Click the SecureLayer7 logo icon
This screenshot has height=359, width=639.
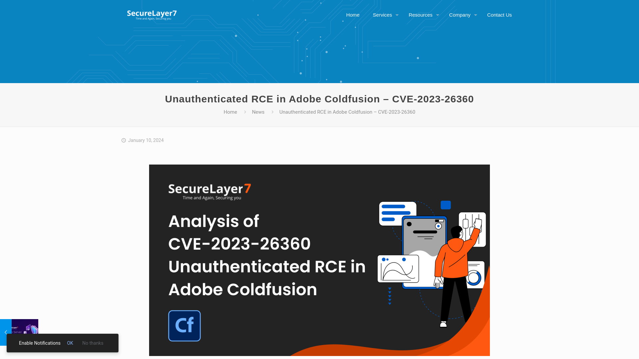point(151,15)
